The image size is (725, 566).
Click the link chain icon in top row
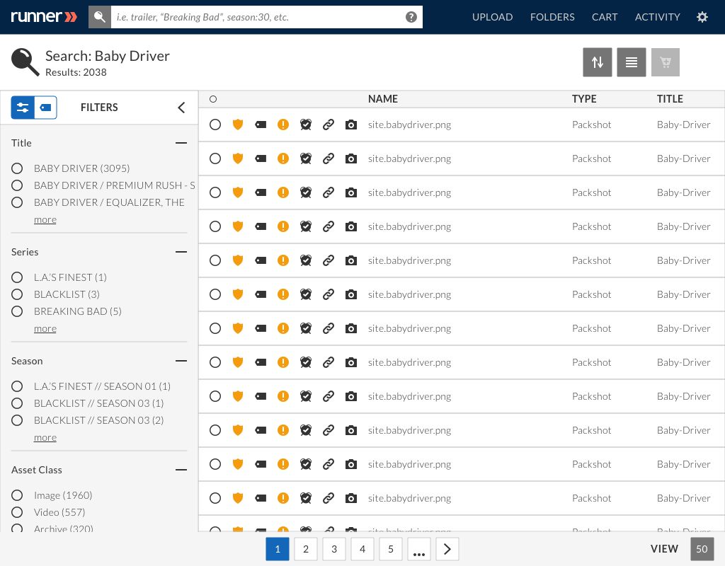(x=329, y=125)
